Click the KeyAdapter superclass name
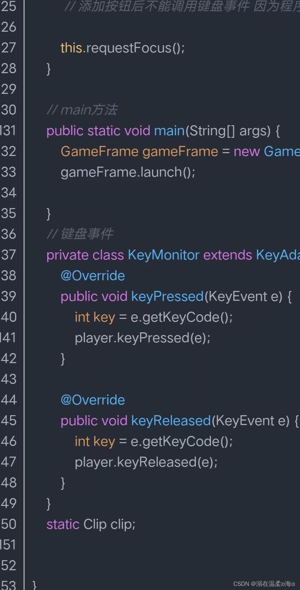 (278, 255)
